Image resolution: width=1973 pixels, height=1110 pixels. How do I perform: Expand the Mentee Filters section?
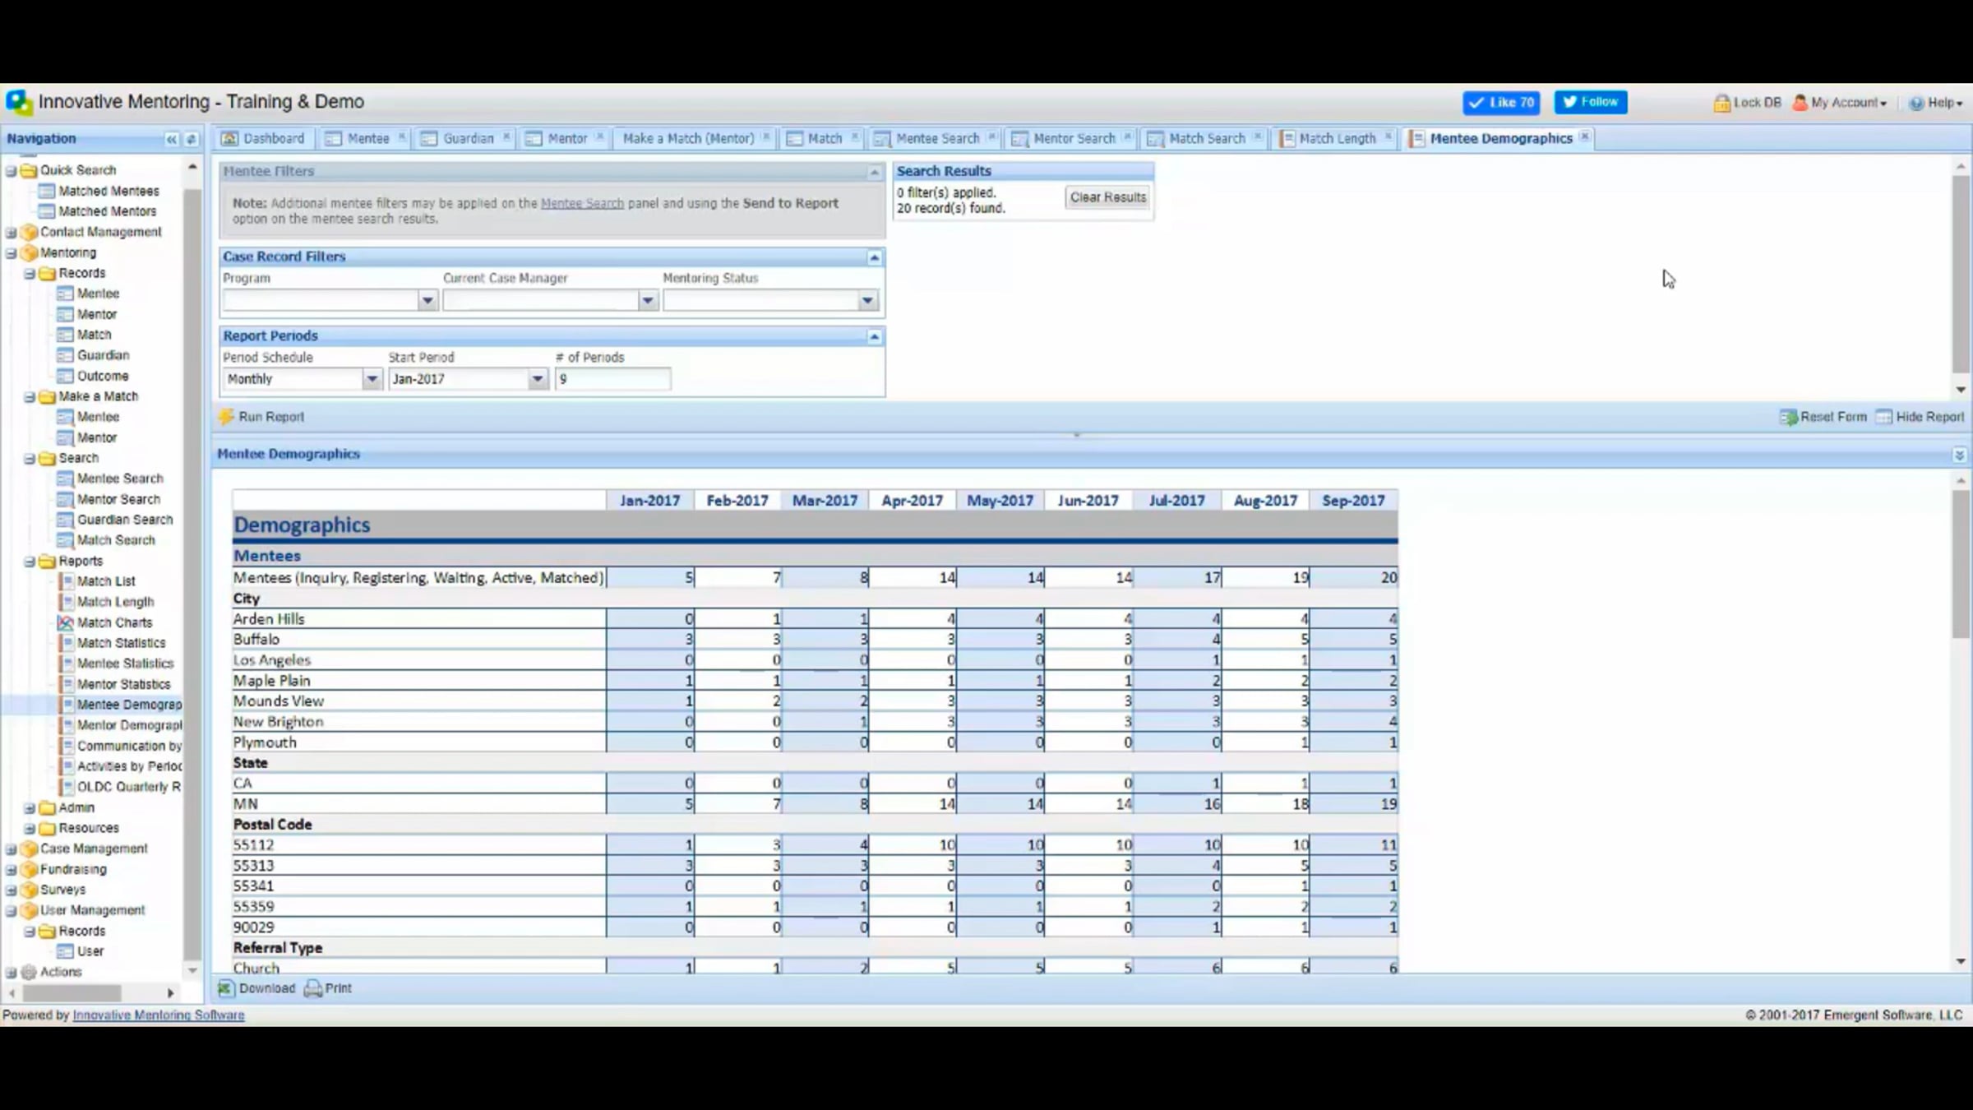pyautogui.click(x=875, y=173)
